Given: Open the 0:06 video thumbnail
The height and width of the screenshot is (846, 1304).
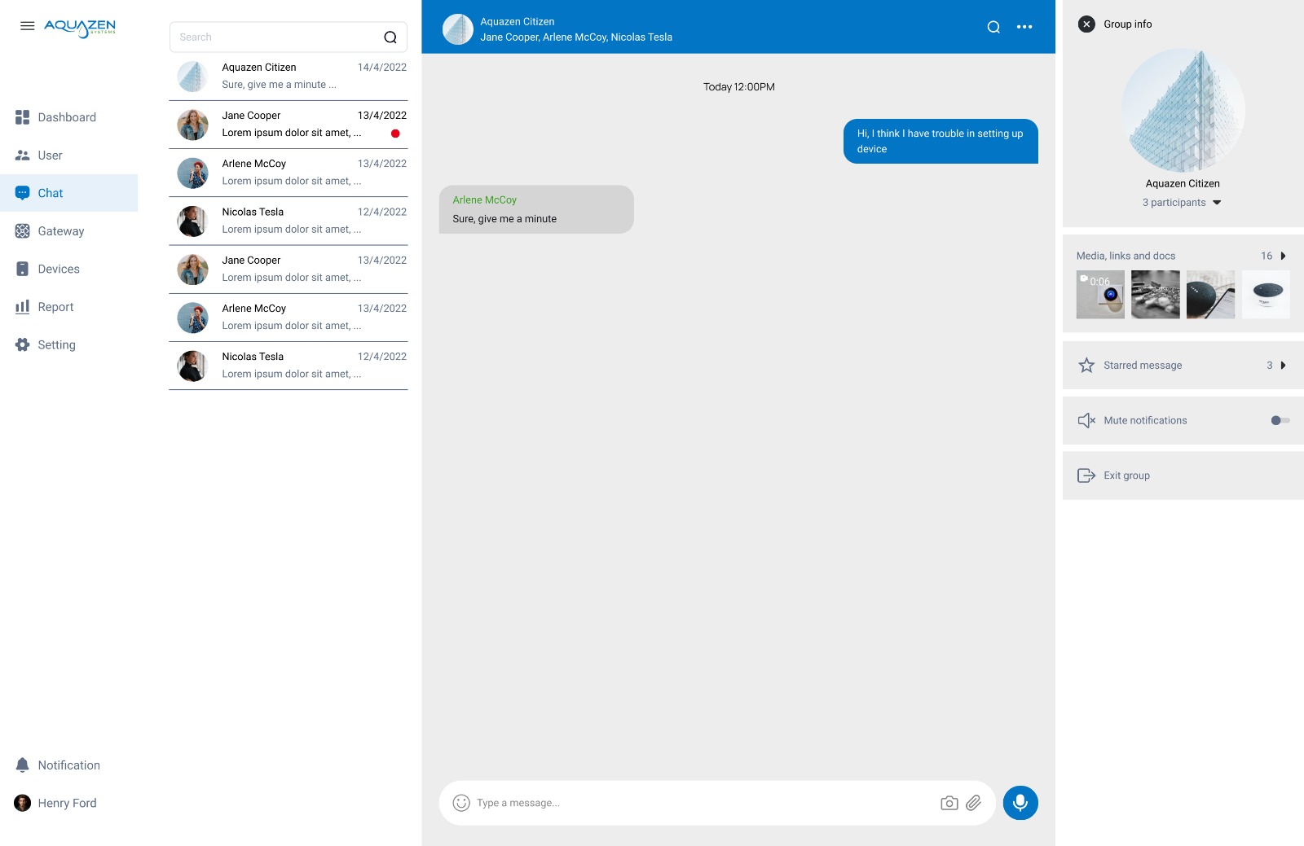Looking at the screenshot, I should (x=1099, y=295).
